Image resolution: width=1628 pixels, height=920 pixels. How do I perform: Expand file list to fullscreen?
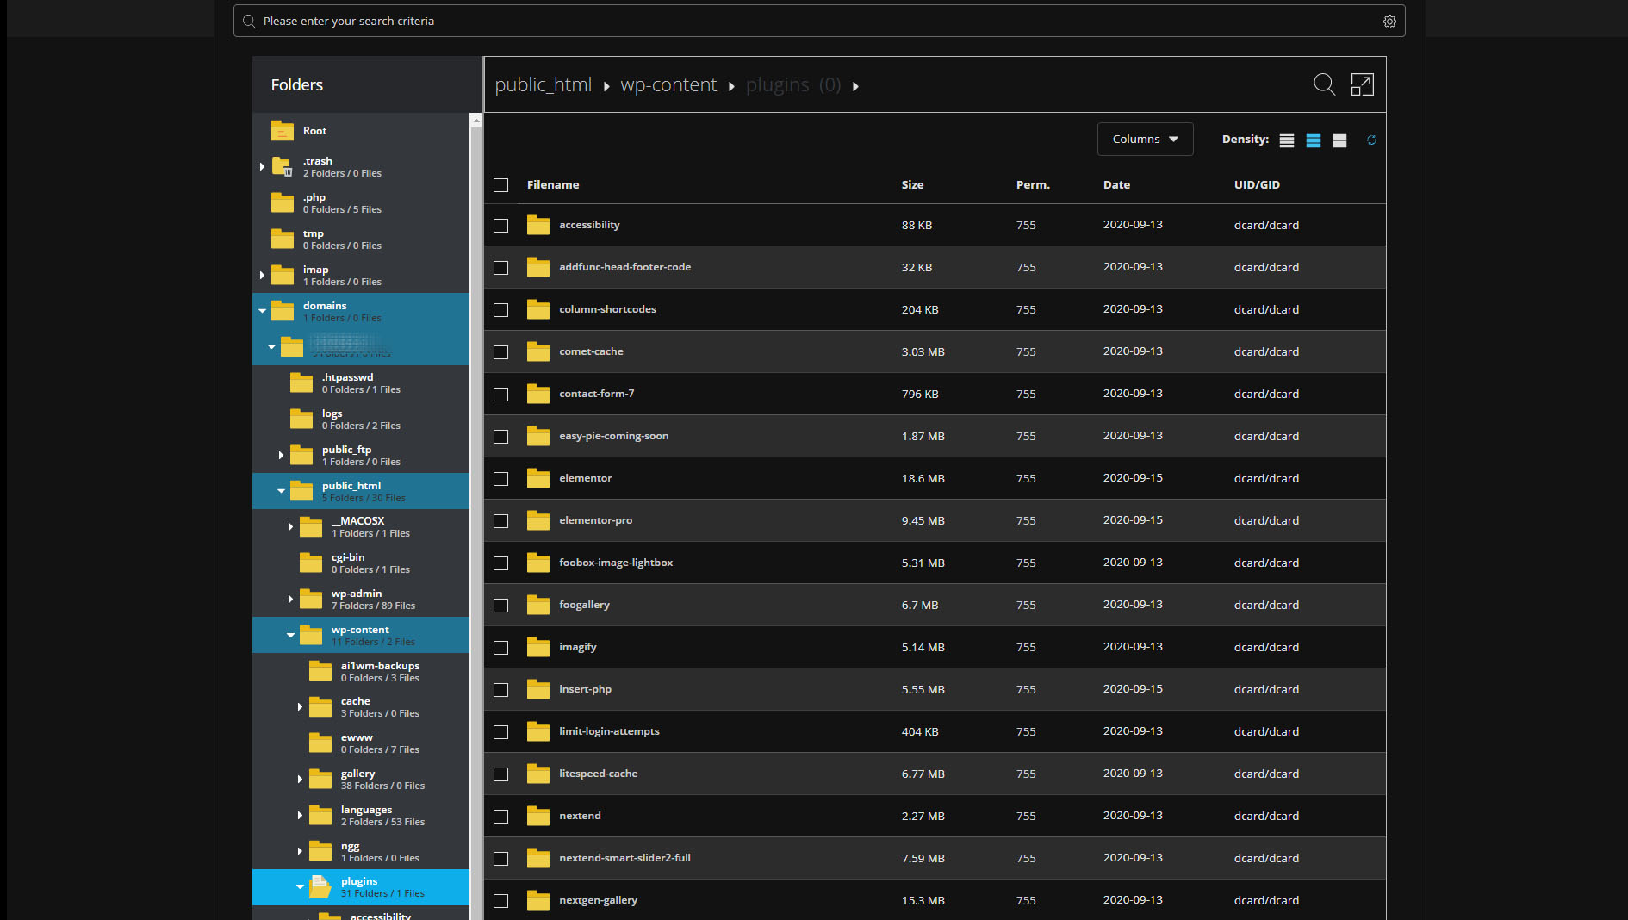[x=1363, y=84]
